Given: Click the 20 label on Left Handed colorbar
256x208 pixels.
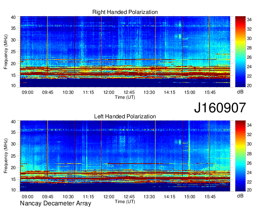Looking at the screenshot, I should [249, 190].
